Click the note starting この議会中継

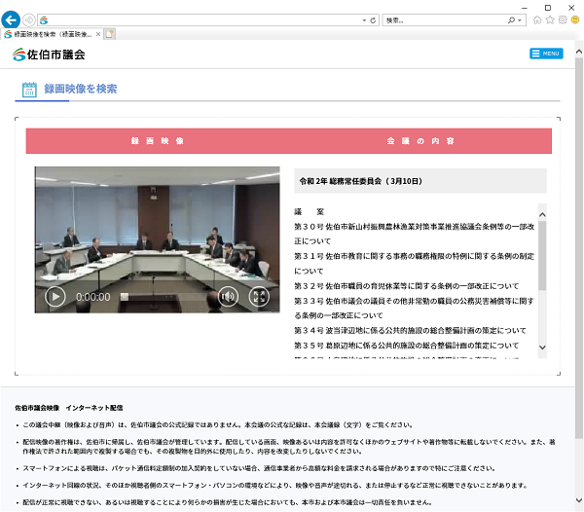(218, 424)
